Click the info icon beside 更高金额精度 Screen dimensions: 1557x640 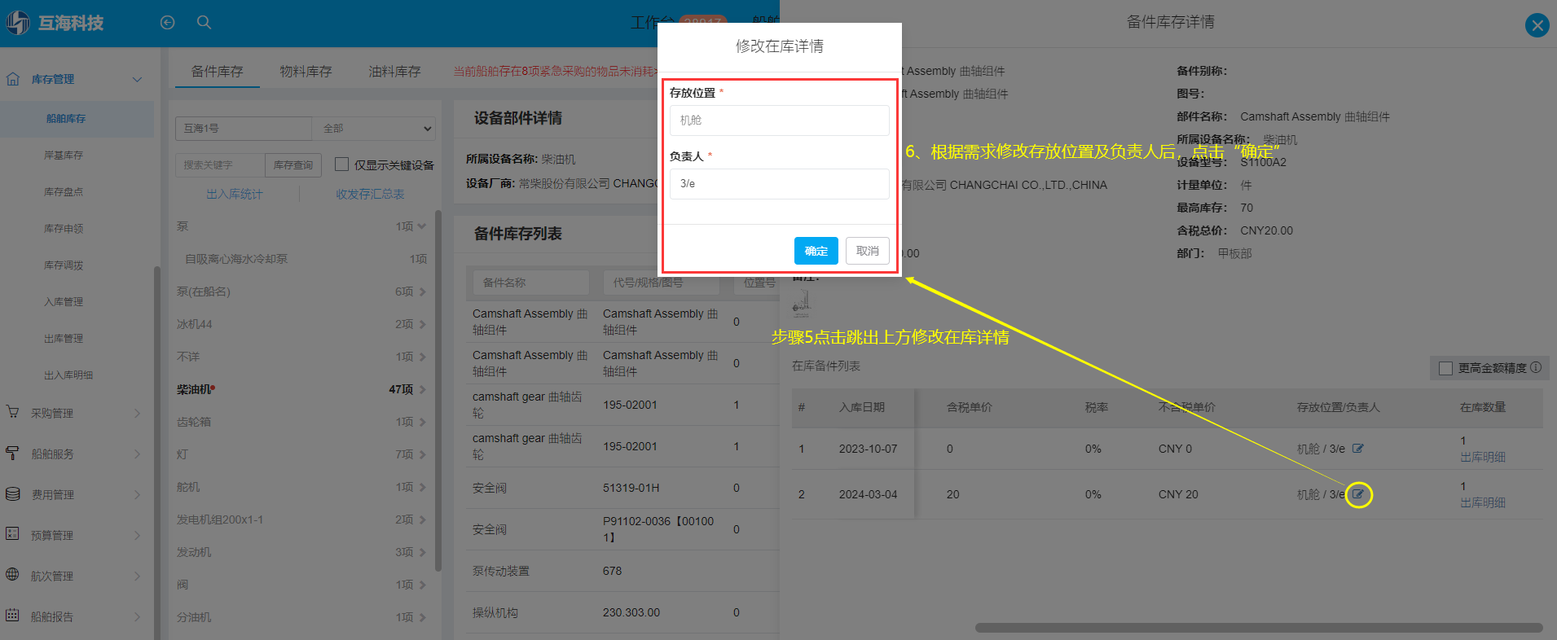[1536, 367]
